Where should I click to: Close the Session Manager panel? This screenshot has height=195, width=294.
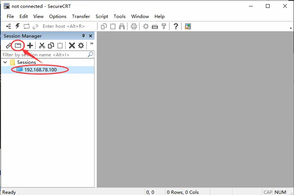point(90,36)
